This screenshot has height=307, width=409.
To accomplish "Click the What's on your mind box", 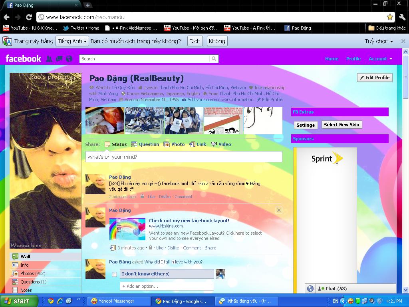I will [184, 157].
